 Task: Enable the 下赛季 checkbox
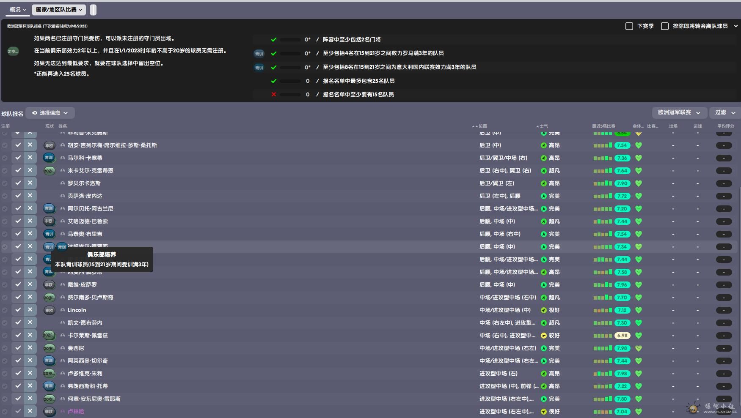click(629, 26)
